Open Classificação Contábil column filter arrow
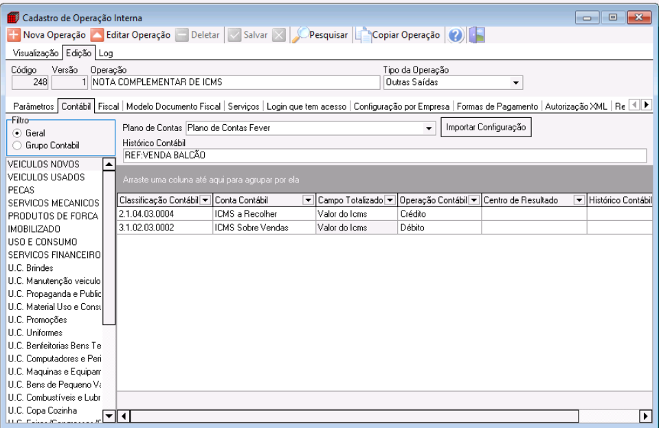This screenshot has width=659, height=428. tap(205, 200)
